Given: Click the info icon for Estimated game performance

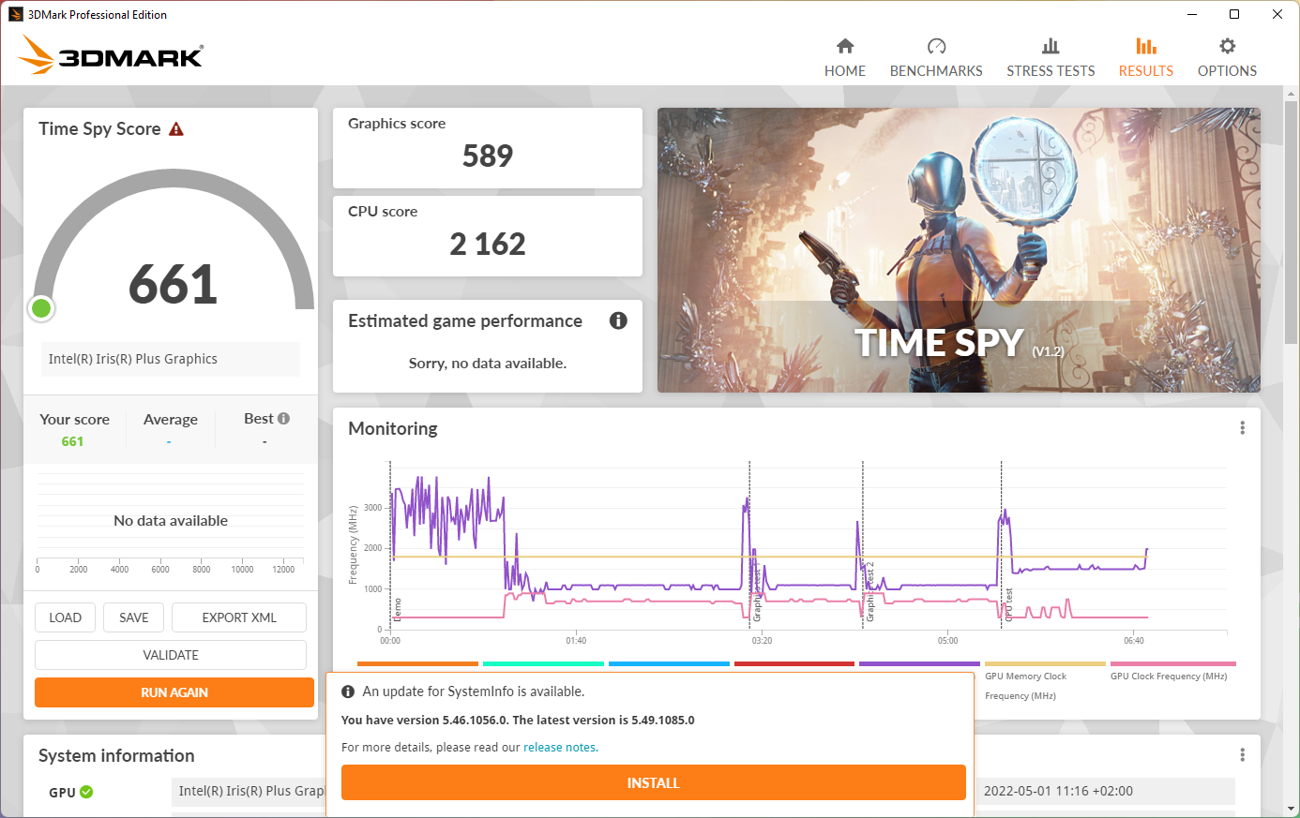Looking at the screenshot, I should click(x=618, y=320).
